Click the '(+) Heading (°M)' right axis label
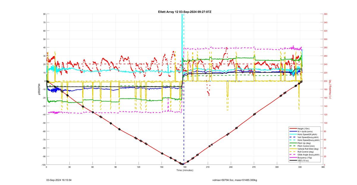The width and height of the screenshot is (357, 185). coord(330,89)
